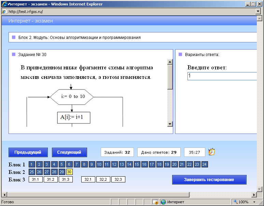Open question 23 in Блок 1
Image resolution: width=264 pixels, height=206 pixels.
click(197, 164)
